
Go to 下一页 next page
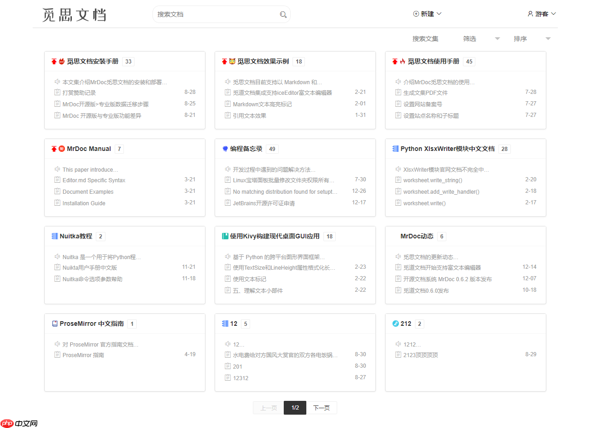(322, 408)
